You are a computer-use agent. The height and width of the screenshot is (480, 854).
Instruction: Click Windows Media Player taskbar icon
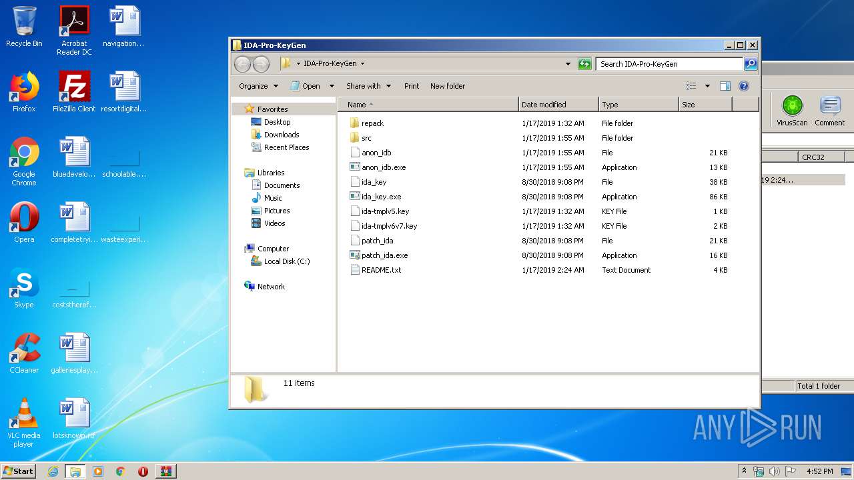click(x=98, y=471)
